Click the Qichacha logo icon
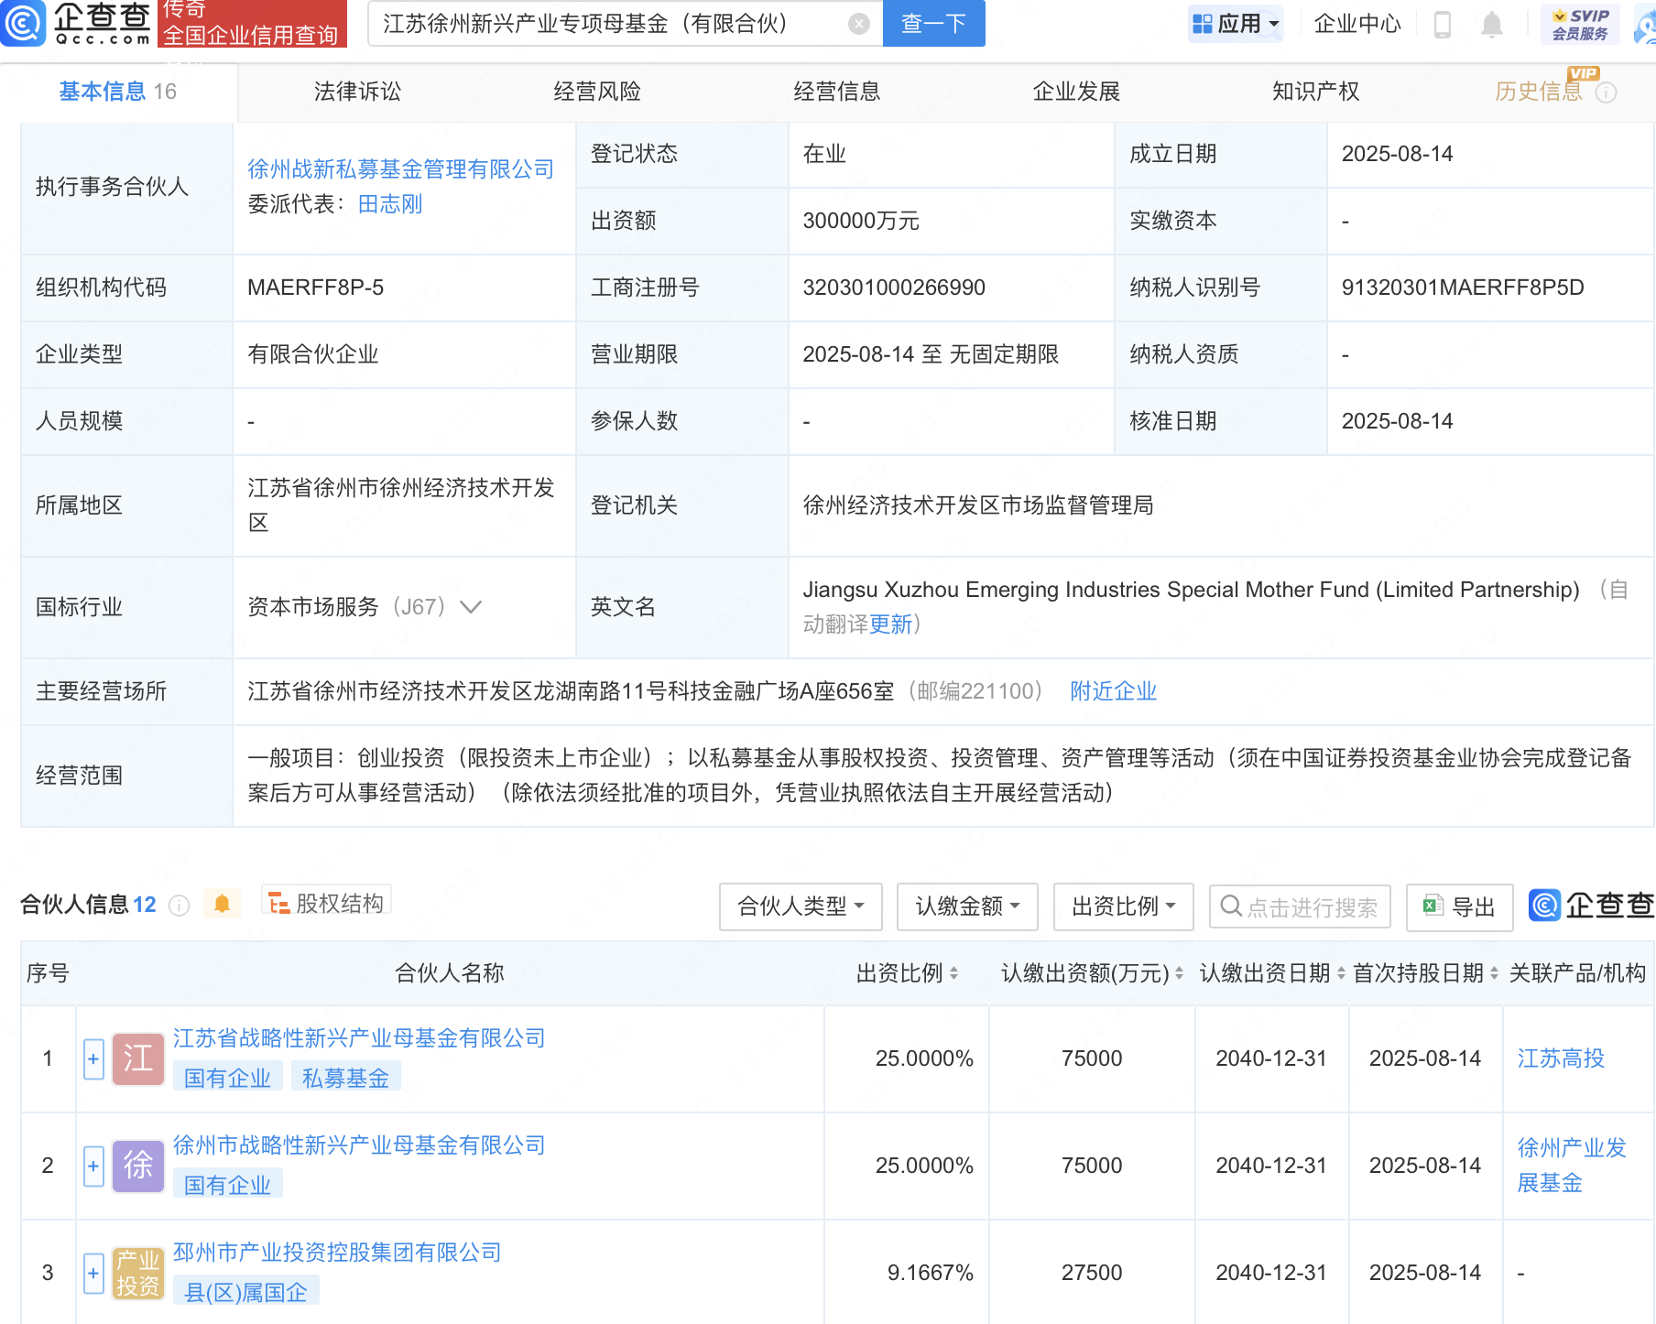The image size is (1656, 1324). click(22, 23)
